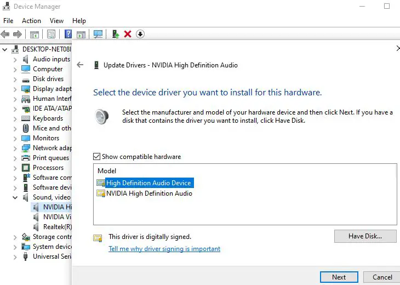Collapse the DESKTOP-NET08 root node
Screen dimensions: 400x285
pos(5,49)
